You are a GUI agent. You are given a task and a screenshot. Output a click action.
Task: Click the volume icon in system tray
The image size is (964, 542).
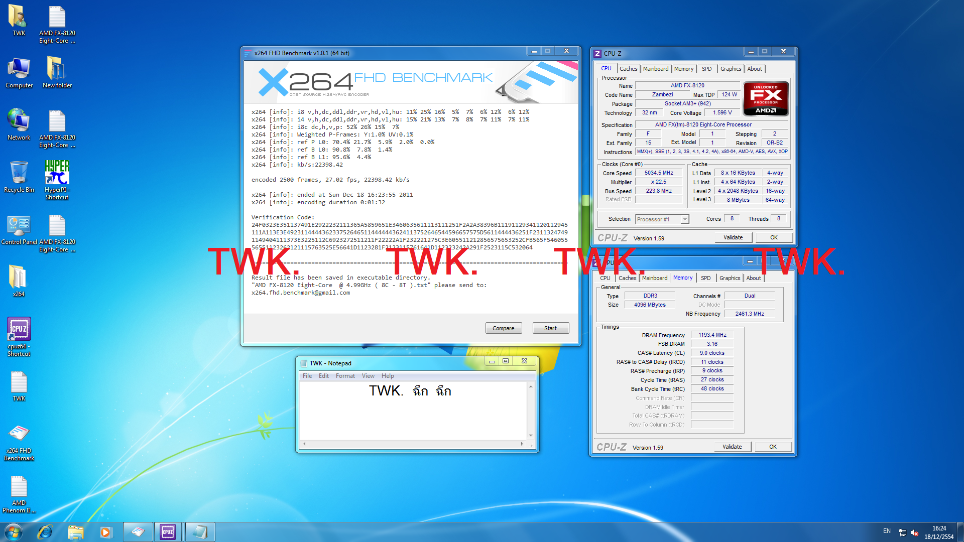pos(915,532)
